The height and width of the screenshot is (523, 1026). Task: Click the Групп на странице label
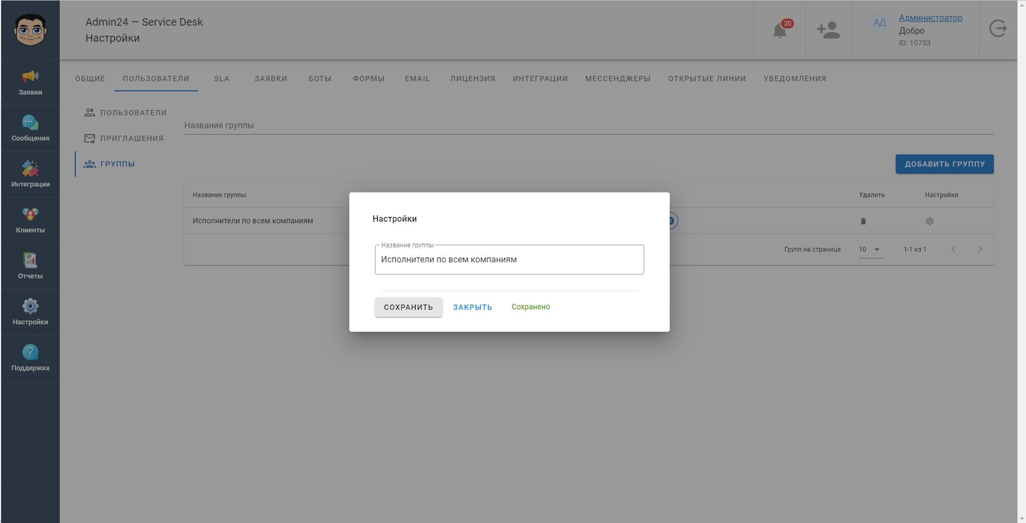(x=812, y=249)
